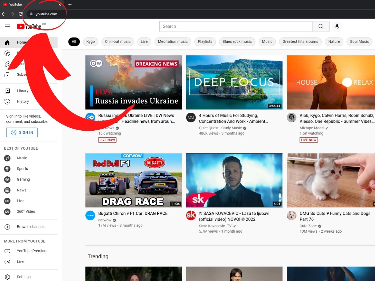This screenshot has height=281, width=375.
Task: Go back with browser back arrow
Action: point(4,14)
